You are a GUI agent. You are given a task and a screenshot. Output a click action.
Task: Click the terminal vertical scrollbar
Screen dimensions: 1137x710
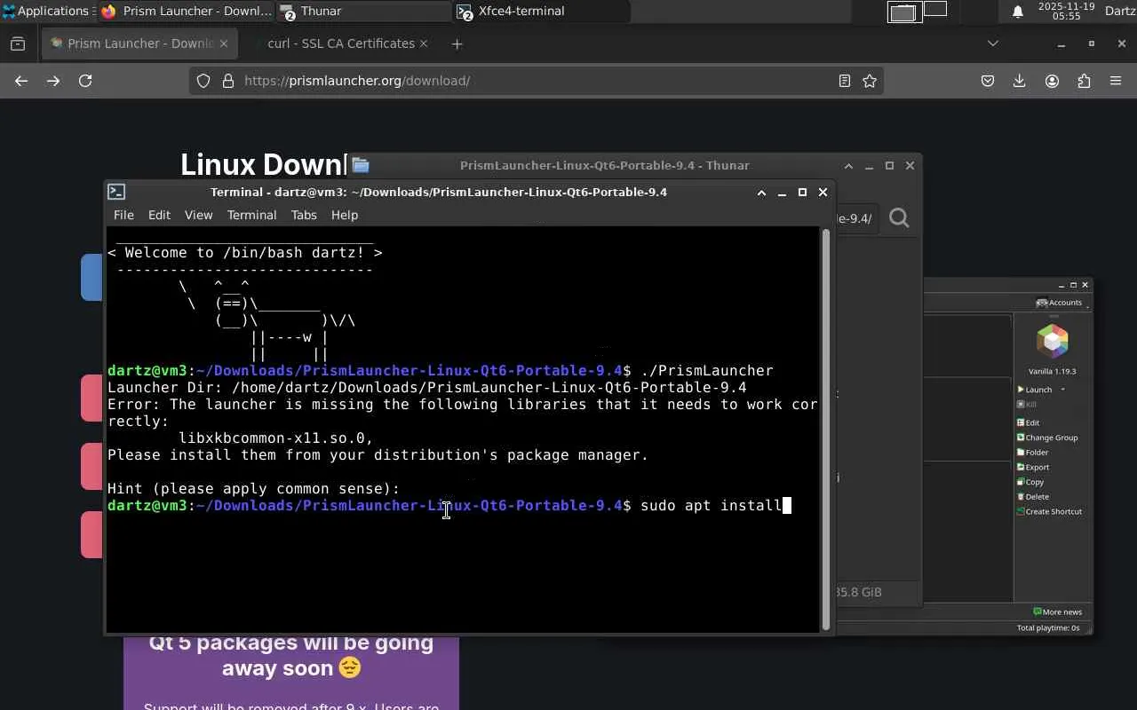[826, 429]
